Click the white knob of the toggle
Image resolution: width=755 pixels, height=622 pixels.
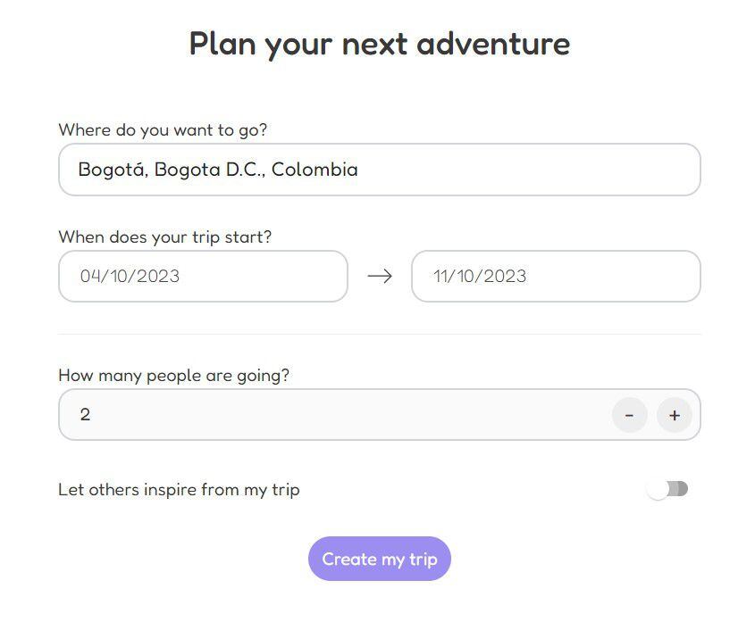[658, 489]
